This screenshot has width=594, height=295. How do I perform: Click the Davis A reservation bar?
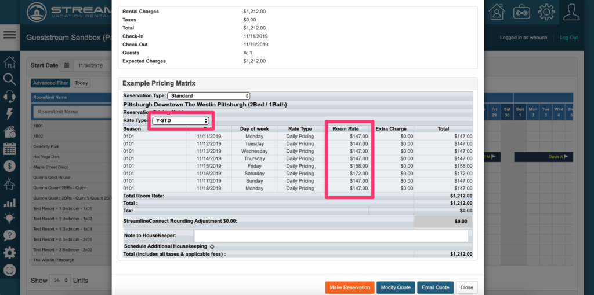coord(544,157)
